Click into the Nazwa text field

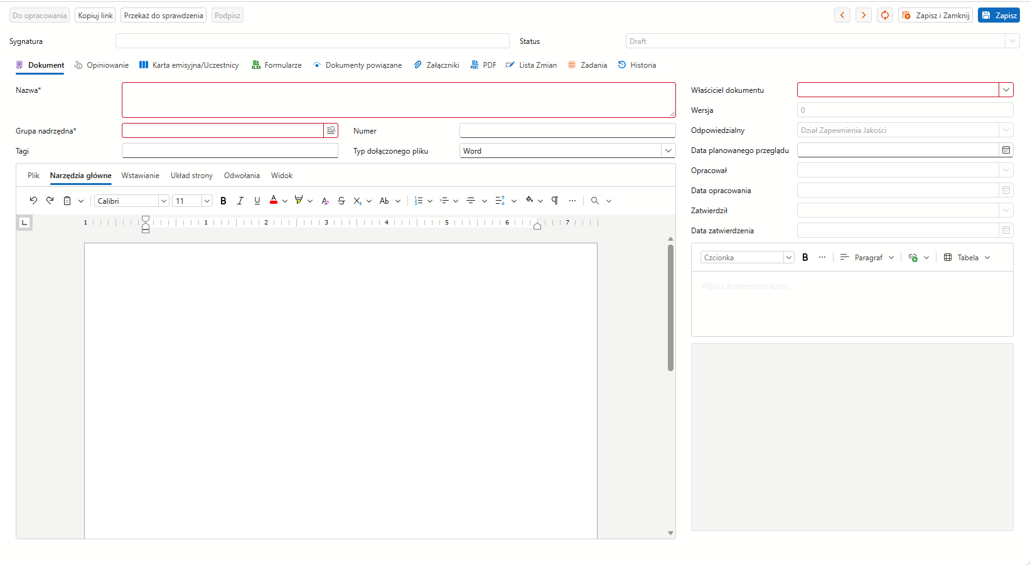pyautogui.click(x=399, y=100)
